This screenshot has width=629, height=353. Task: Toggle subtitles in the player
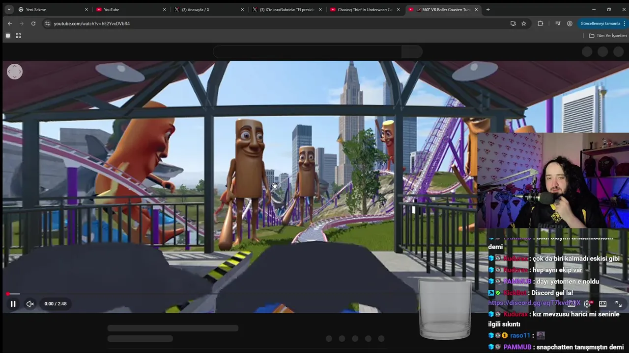(572, 304)
